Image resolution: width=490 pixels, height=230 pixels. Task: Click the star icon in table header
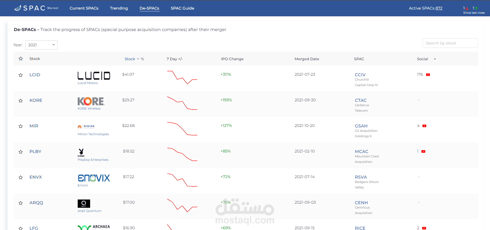(21, 59)
